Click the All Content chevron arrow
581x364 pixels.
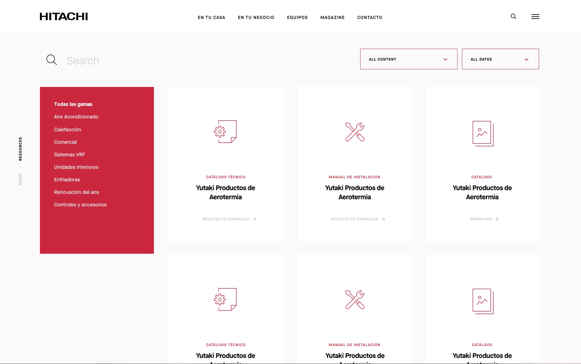coord(445,60)
